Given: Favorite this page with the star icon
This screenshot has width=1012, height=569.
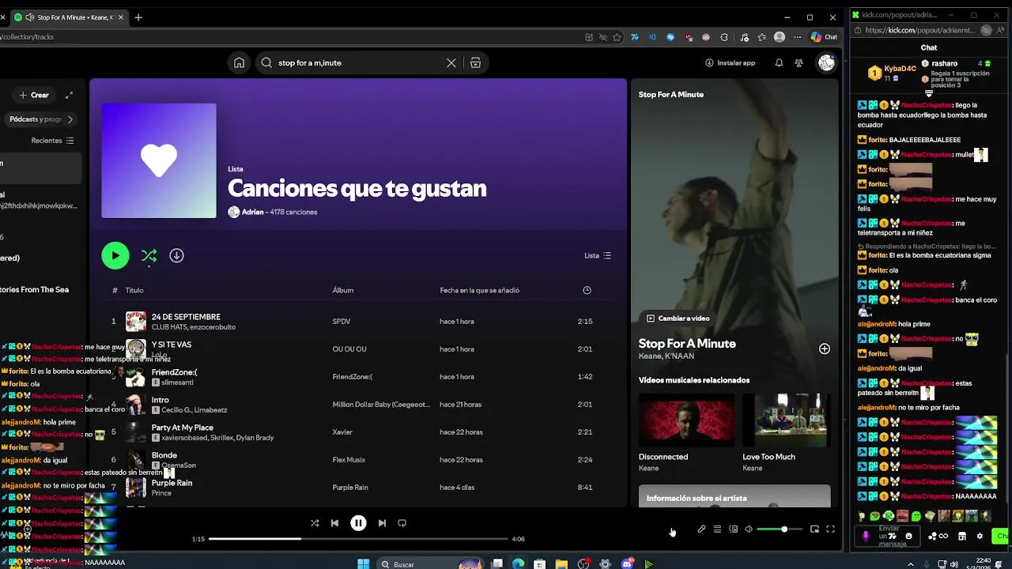Looking at the screenshot, I should coord(617,37).
